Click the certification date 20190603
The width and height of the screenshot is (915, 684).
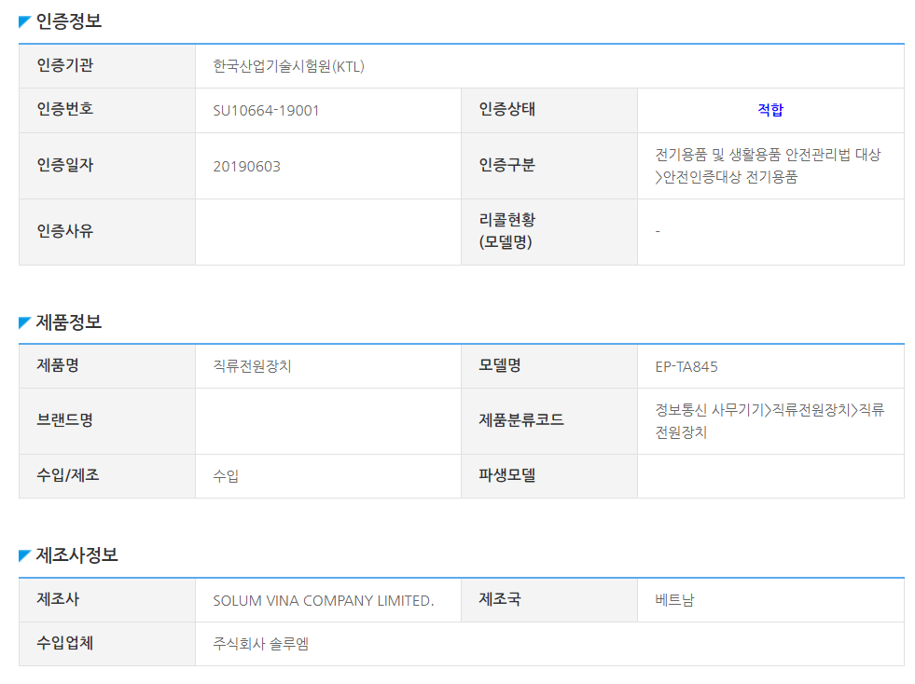246,166
